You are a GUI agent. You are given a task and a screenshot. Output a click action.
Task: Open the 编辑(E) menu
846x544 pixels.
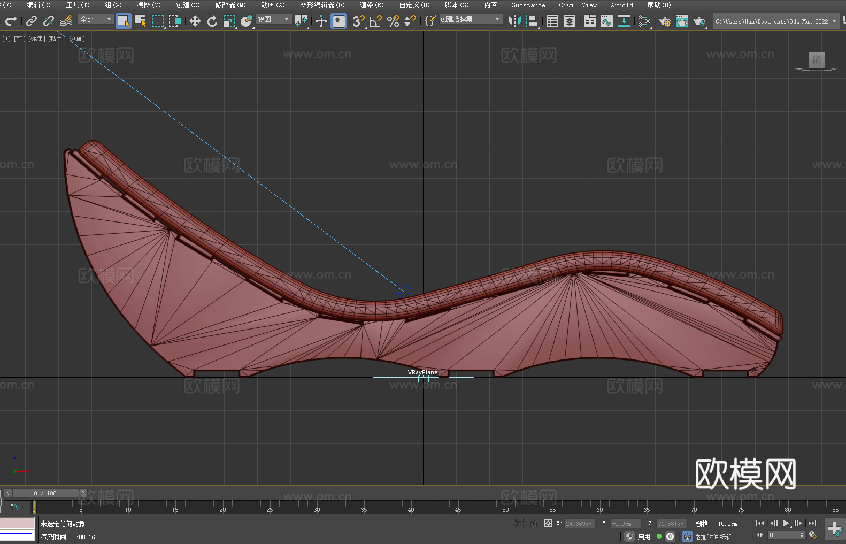pos(39,5)
